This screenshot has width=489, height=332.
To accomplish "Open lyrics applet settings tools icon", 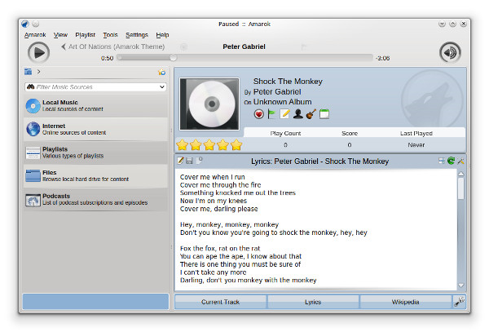I will [x=460, y=161].
